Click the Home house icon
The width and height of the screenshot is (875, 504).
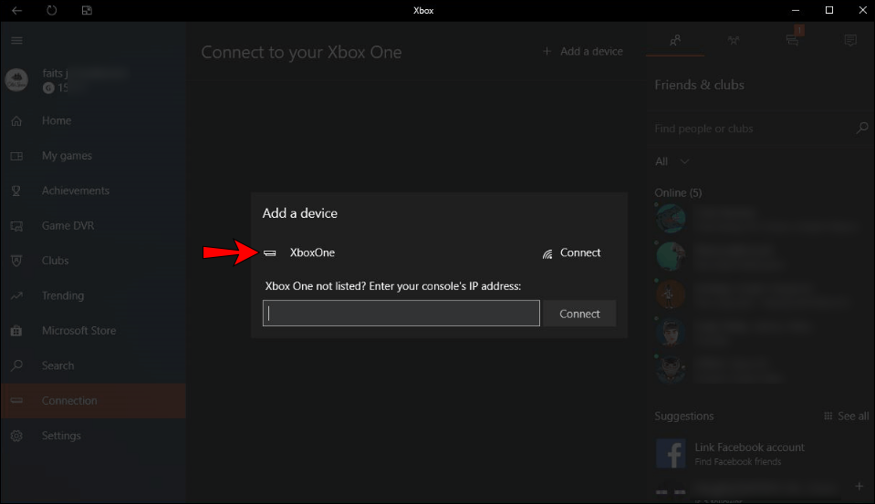pos(16,120)
